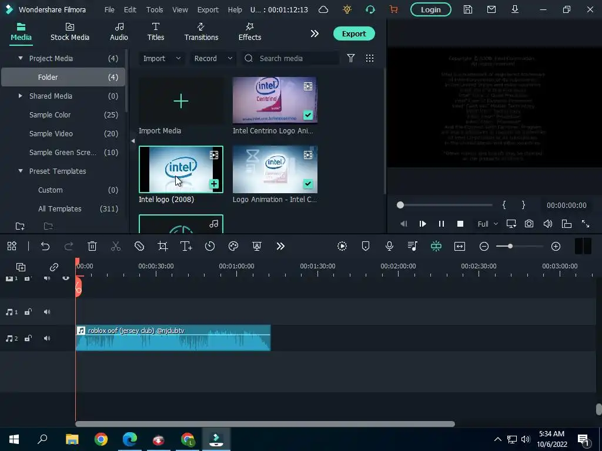
Task: Click the Import Media tile
Action: [181, 101]
